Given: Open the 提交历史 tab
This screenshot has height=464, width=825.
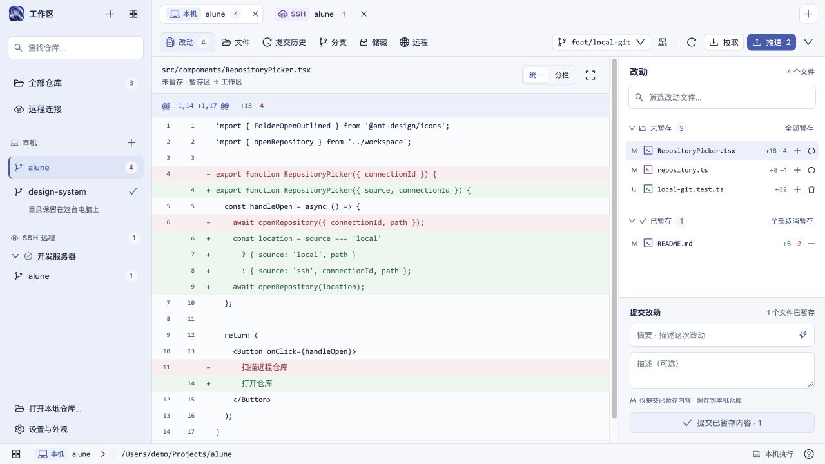Looking at the screenshot, I should click(x=284, y=43).
